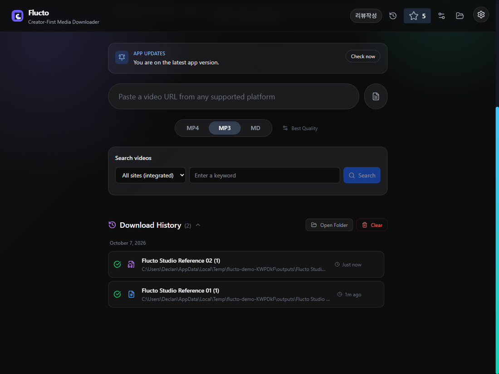Click the October 7, 2026 date label
The image size is (499, 374).
click(127, 243)
